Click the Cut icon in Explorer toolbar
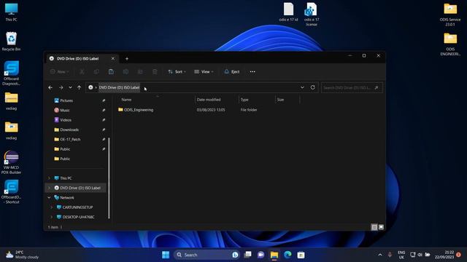Image resolution: width=467 pixels, height=262 pixels. pos(82,71)
